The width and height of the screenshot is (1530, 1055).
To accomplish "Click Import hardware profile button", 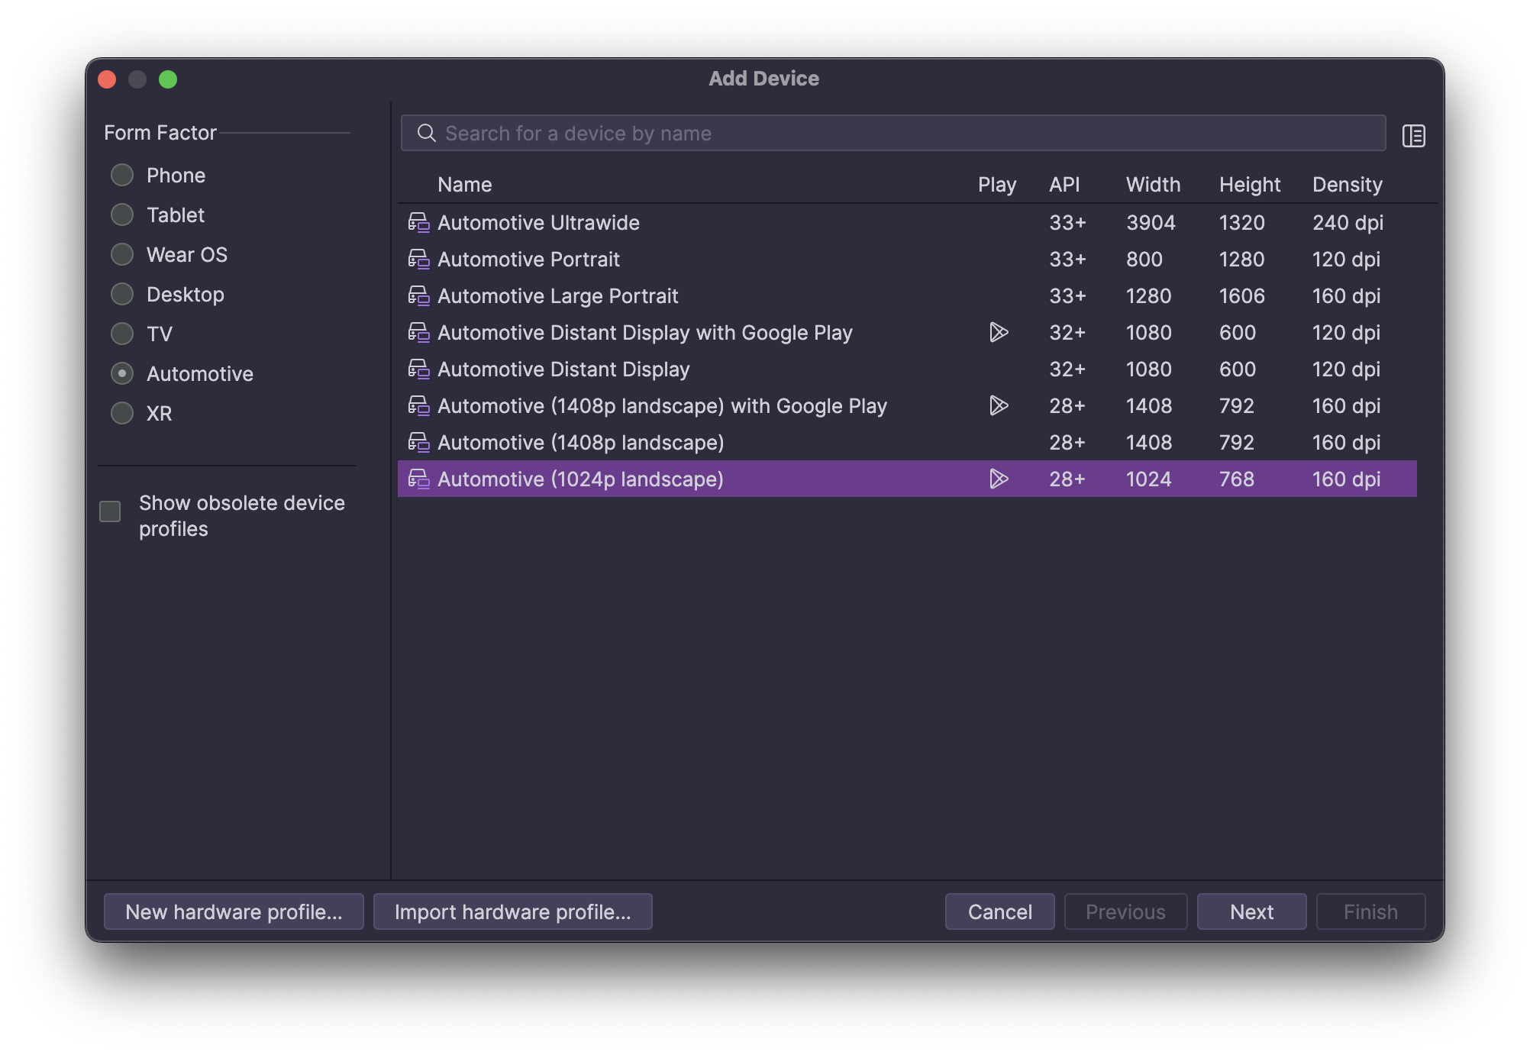I will [512, 911].
